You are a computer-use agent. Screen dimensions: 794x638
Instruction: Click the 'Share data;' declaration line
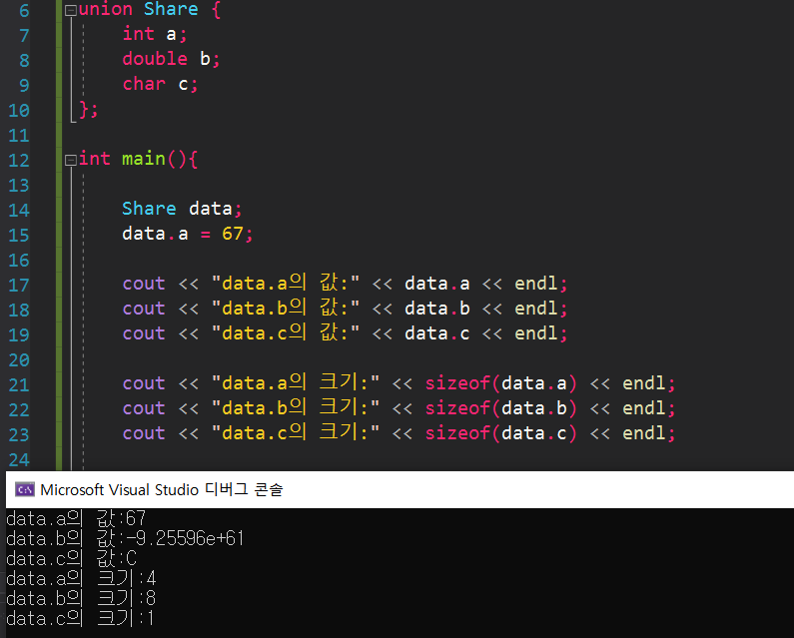point(183,209)
